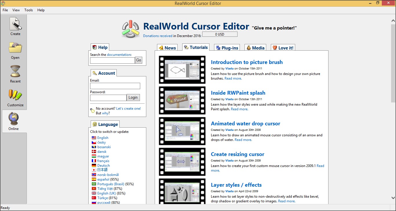This screenshot has height=211, width=396.
Task: Click inside the Email input field
Action: pyautogui.click(x=115, y=86)
